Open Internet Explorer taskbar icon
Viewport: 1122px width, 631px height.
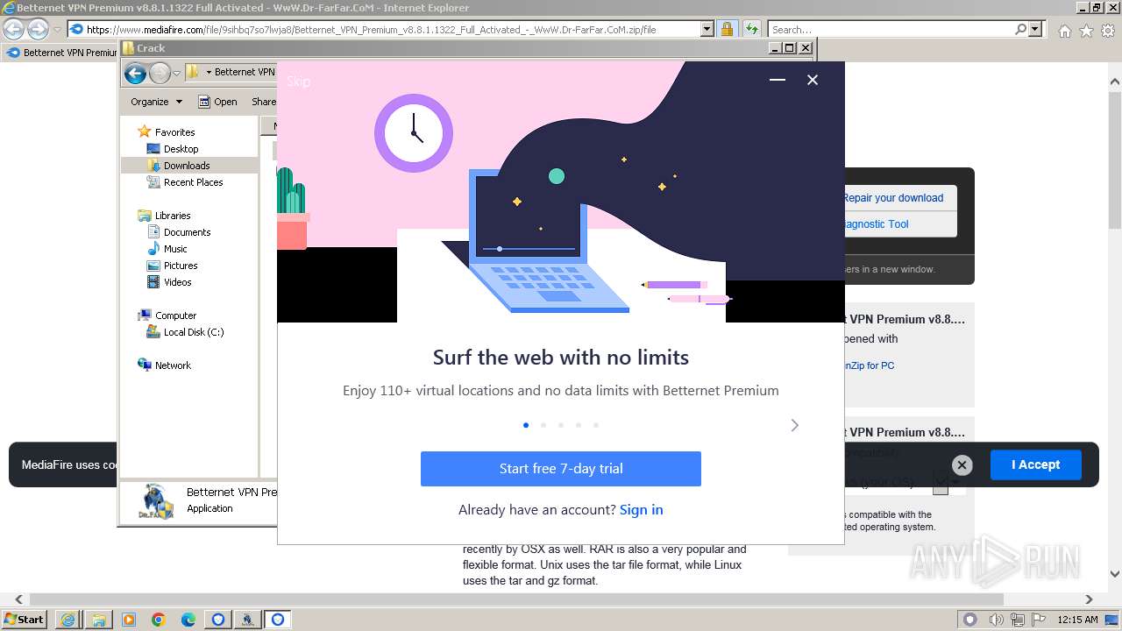pyautogui.click(x=67, y=620)
